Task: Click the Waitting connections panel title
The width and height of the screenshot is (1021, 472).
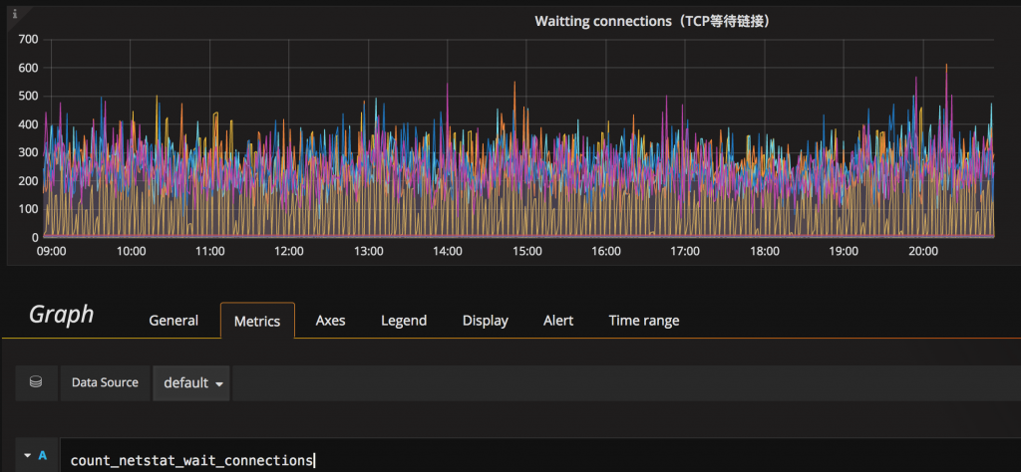Action: [653, 22]
